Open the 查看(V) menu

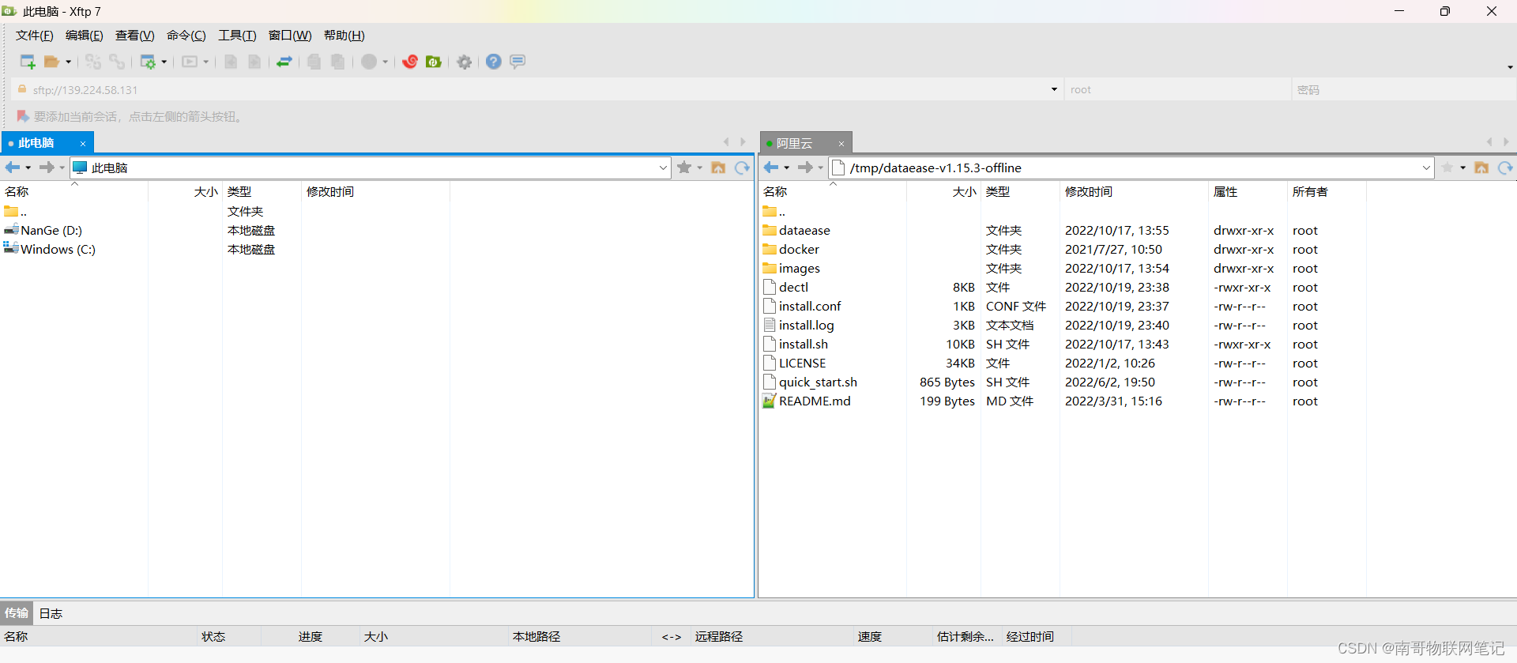click(x=135, y=36)
